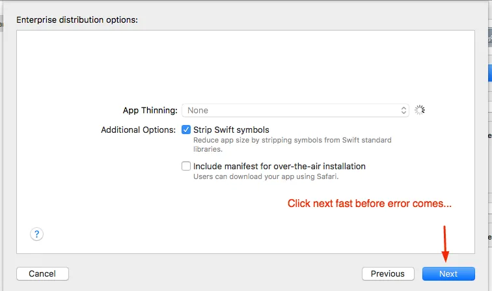
Task: Disable the Strip Swift symbols checkbox
Action: coord(186,130)
